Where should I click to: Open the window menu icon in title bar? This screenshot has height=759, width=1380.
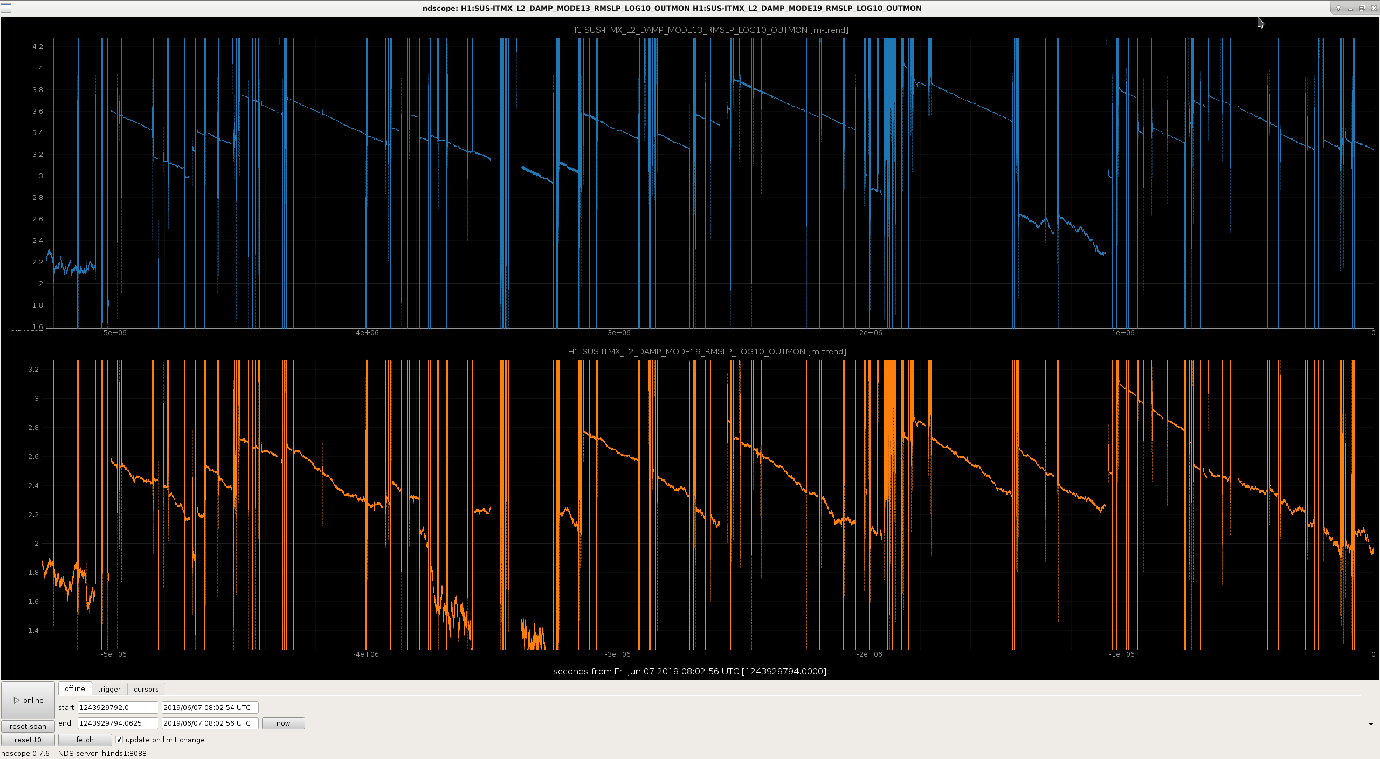point(6,8)
